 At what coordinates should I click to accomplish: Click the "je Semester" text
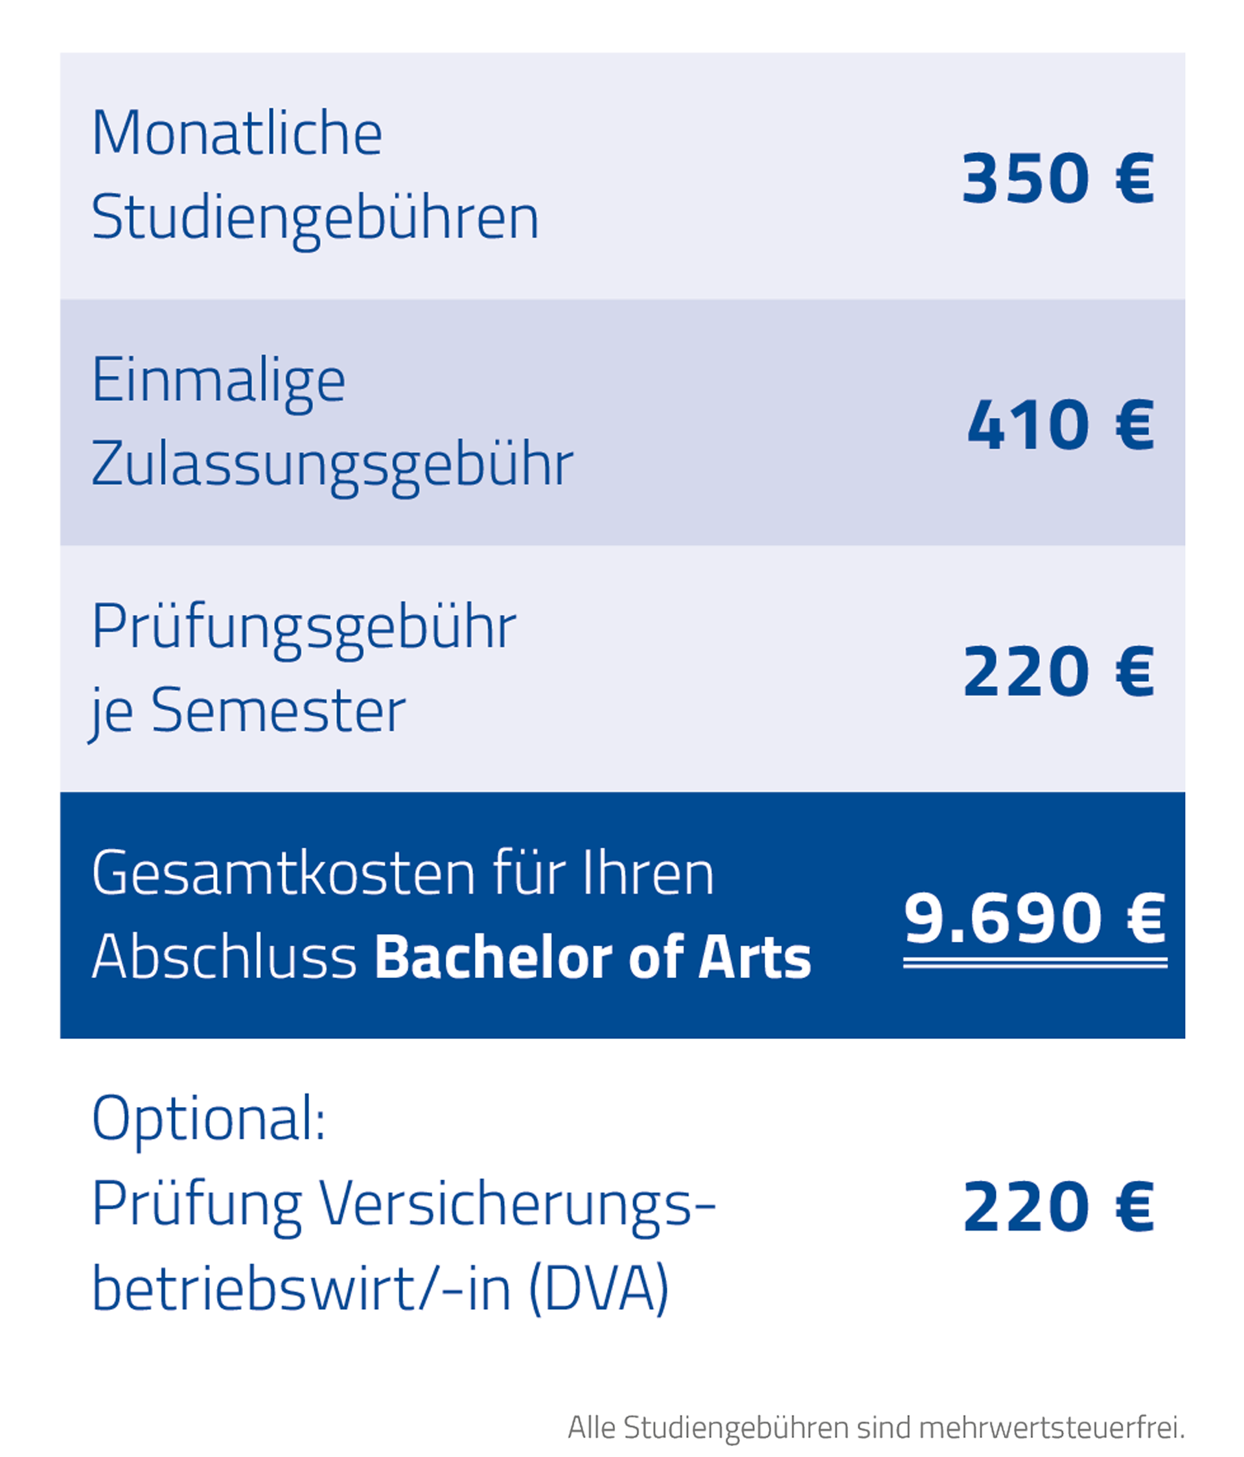[x=248, y=712]
